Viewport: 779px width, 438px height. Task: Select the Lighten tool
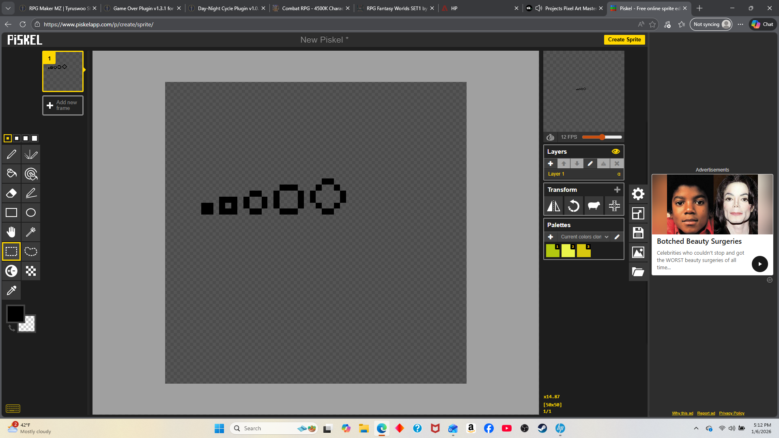pyautogui.click(x=11, y=271)
